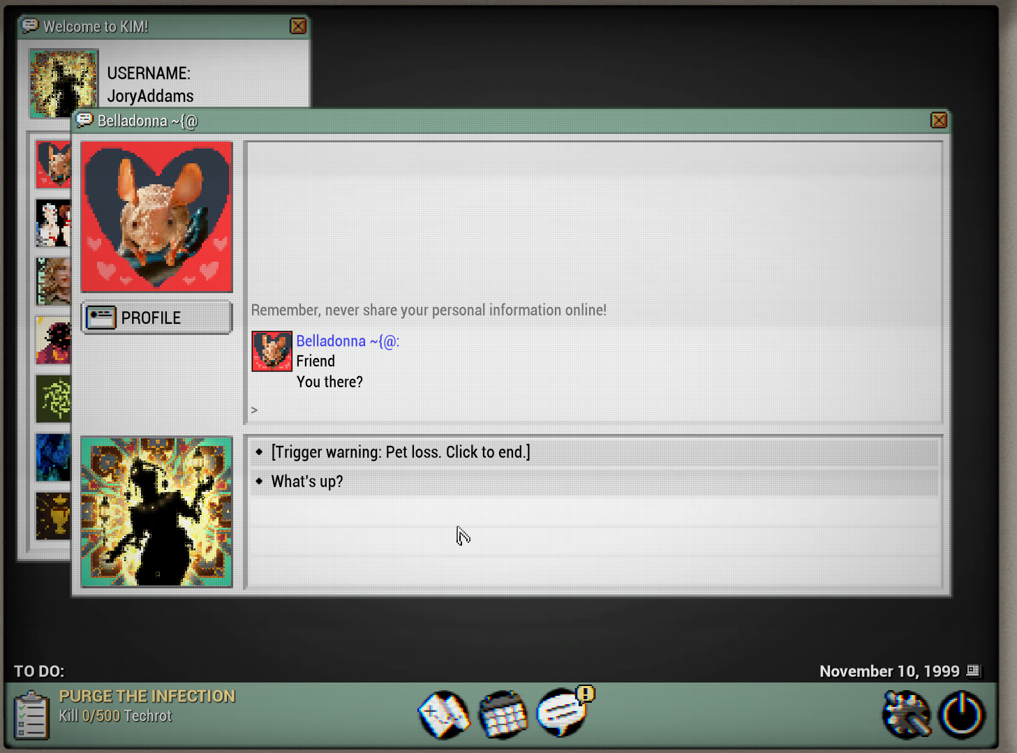
Task: Click the "PURGE THE INFECTION" task title
Action: [147, 696]
